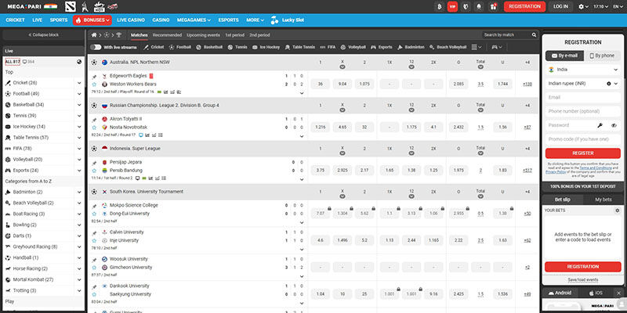The height and width of the screenshot is (313, 627).
Task: Click the home breadcrumb icon
Action: pos(94,35)
